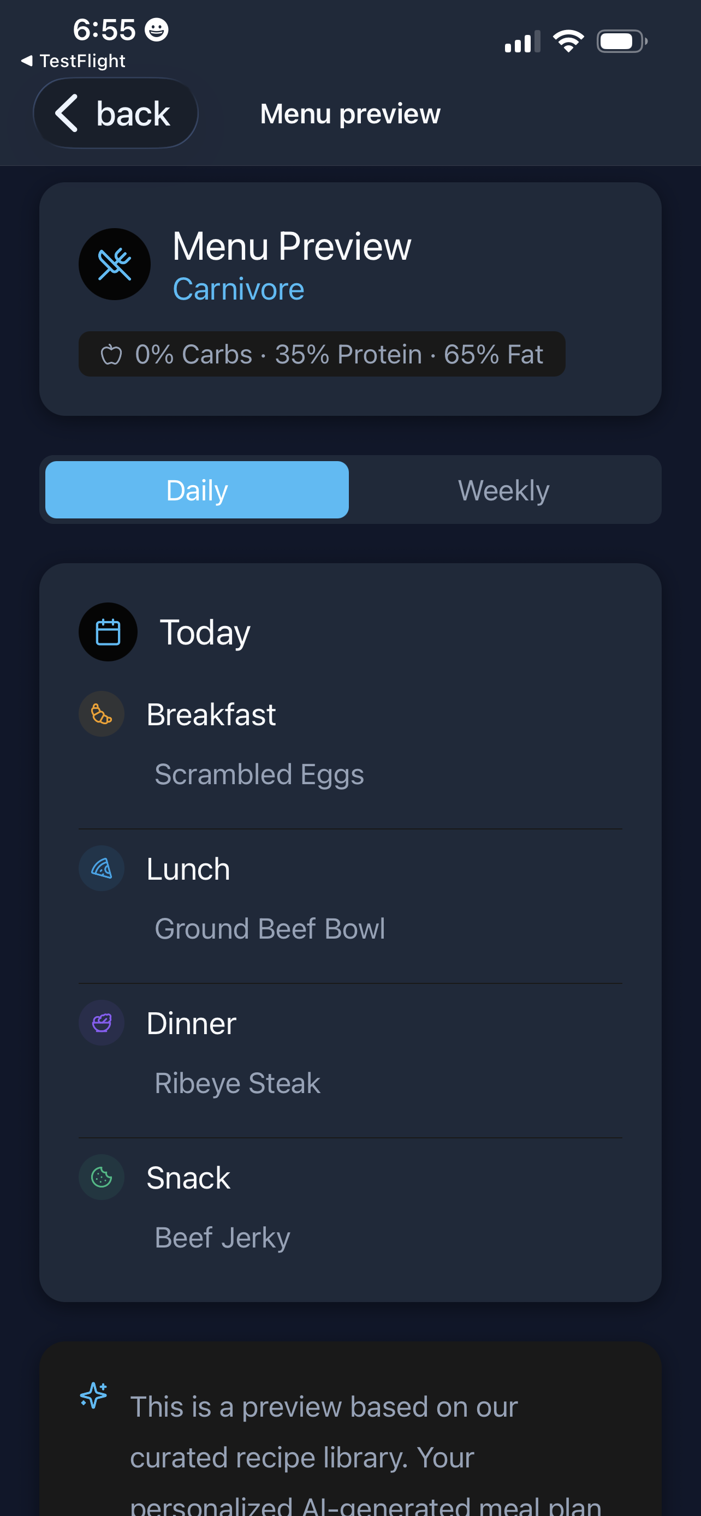Go back using the back button
701x1516 pixels.
[x=115, y=113]
